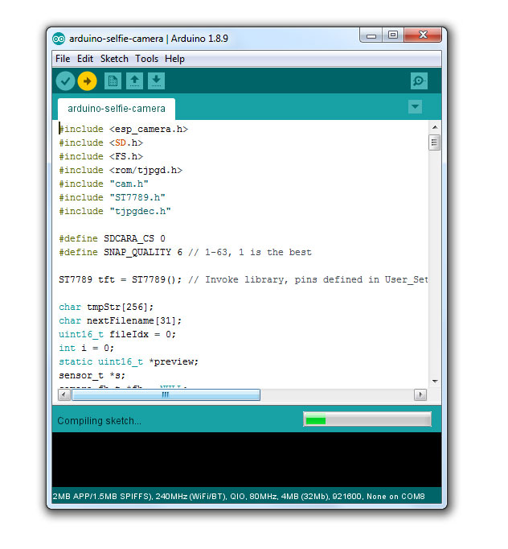
Task: Click the line '#include <FS.h>'
Action: click(101, 156)
